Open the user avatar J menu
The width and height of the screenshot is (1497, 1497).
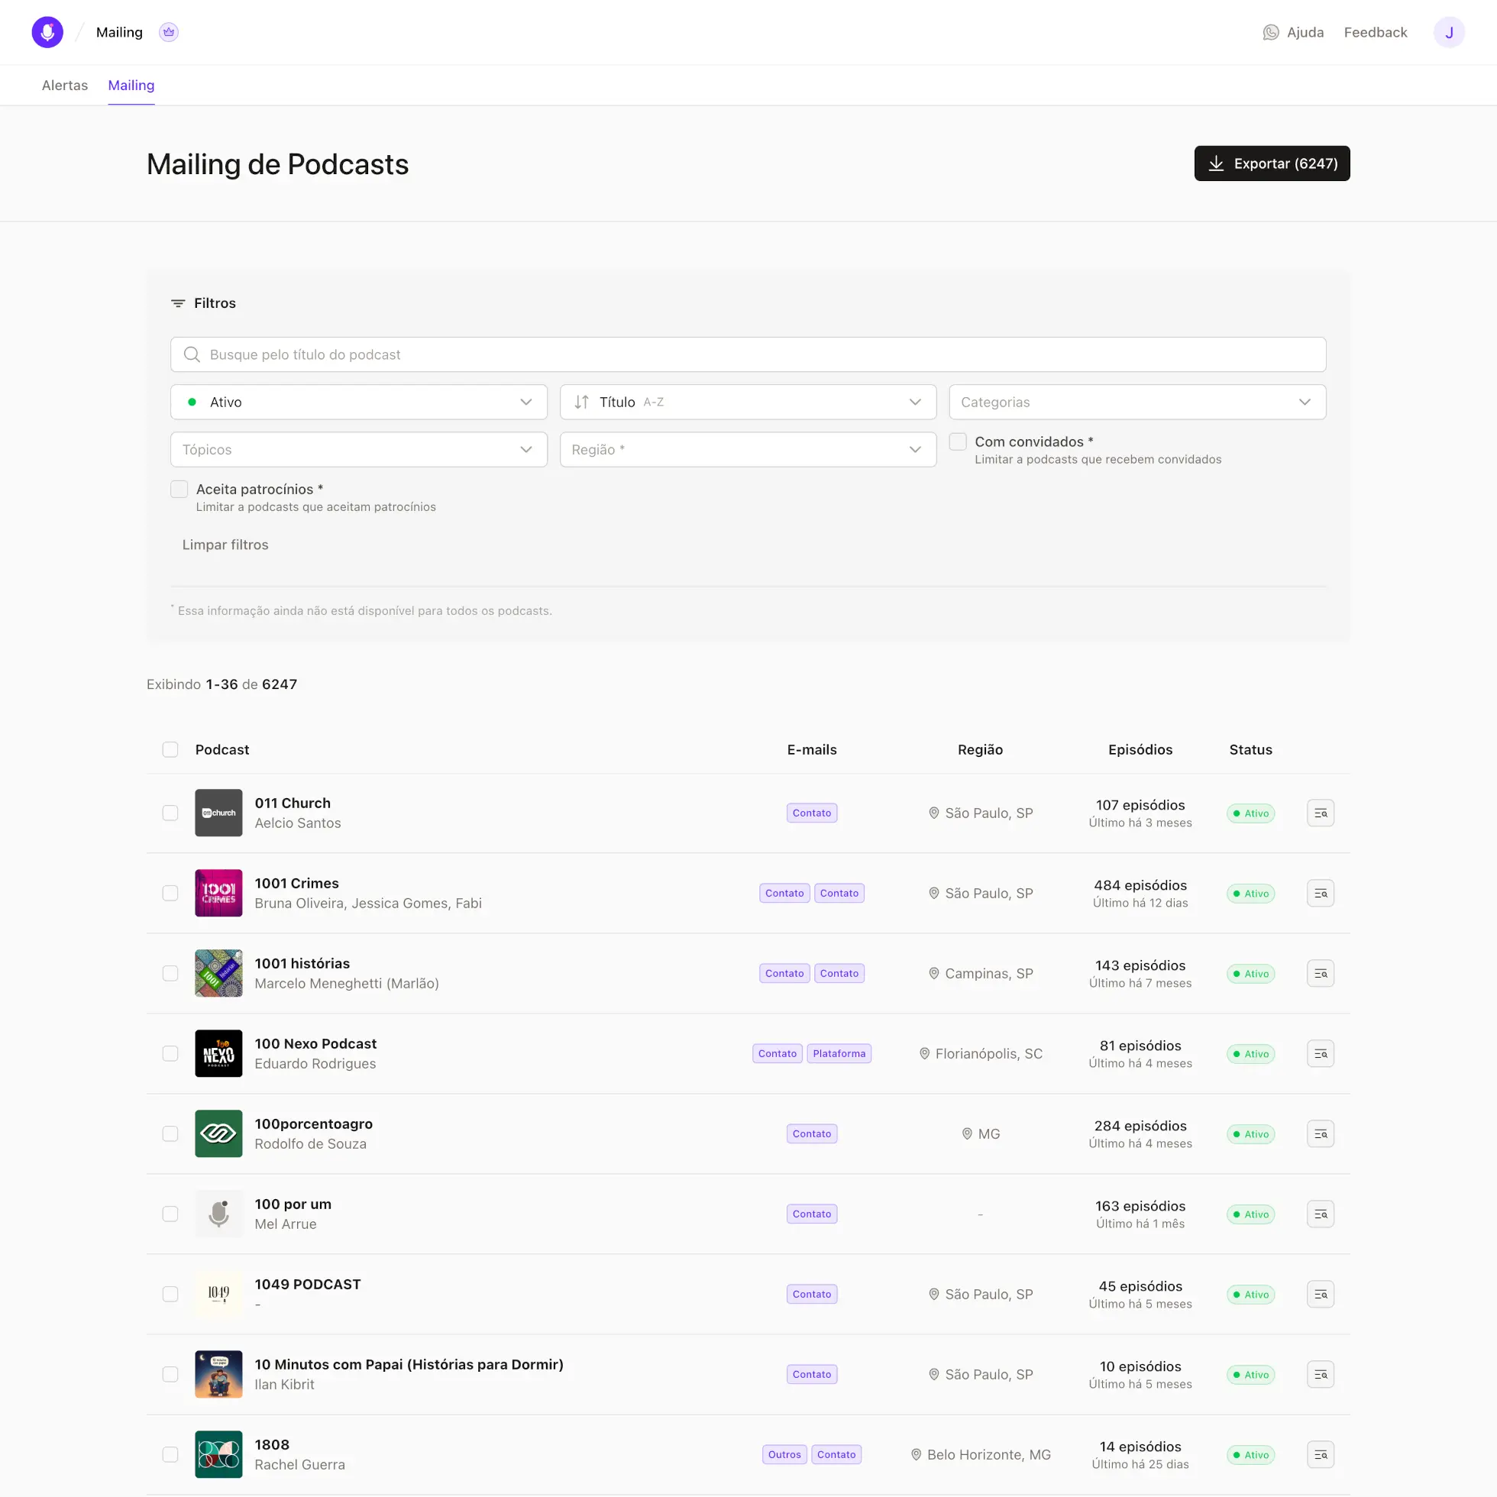pyautogui.click(x=1447, y=32)
